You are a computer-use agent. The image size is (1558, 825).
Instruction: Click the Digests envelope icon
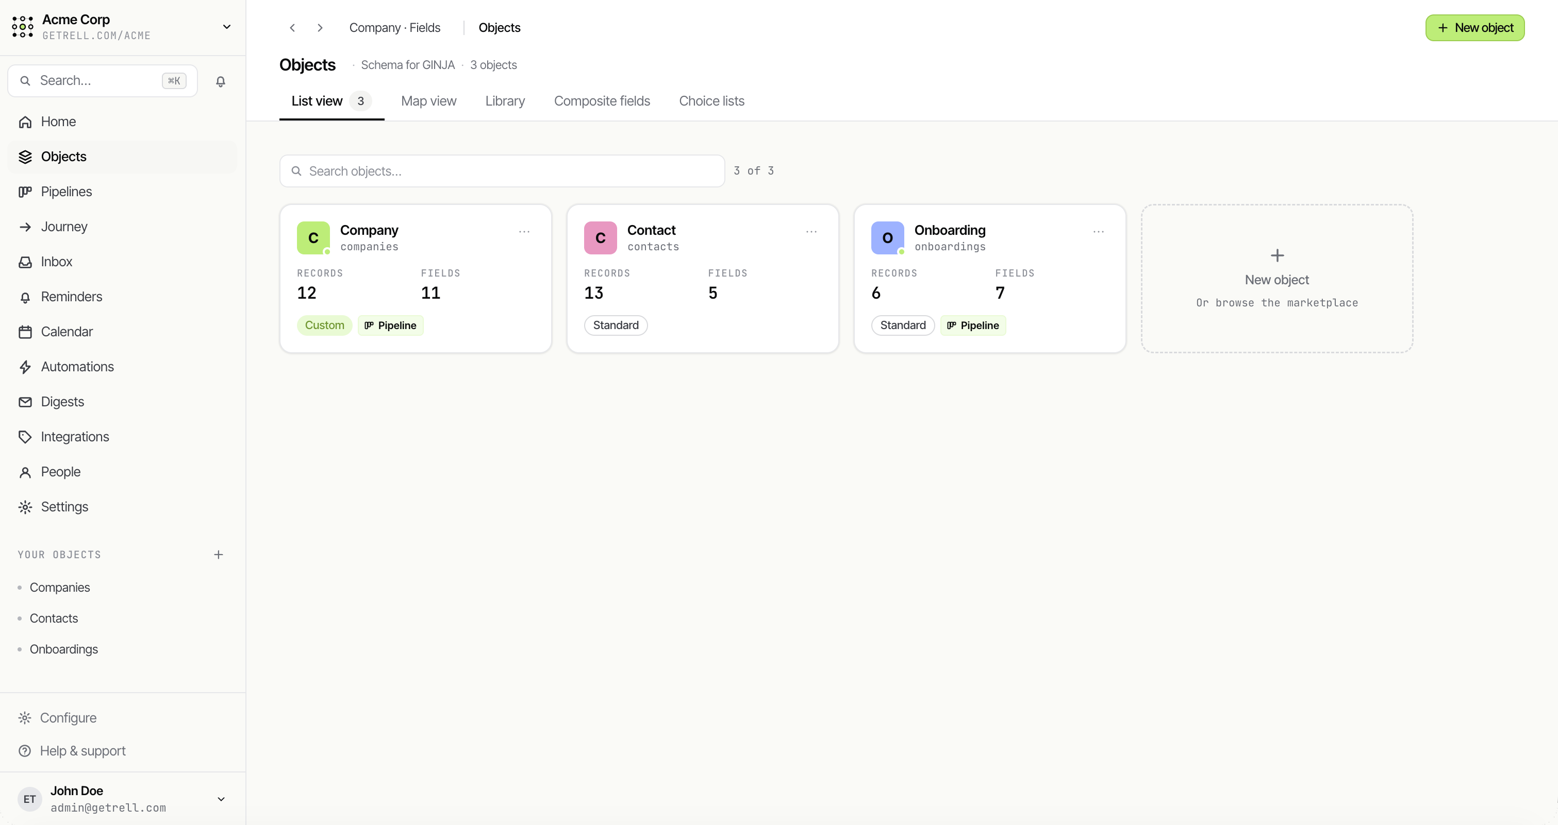25,402
